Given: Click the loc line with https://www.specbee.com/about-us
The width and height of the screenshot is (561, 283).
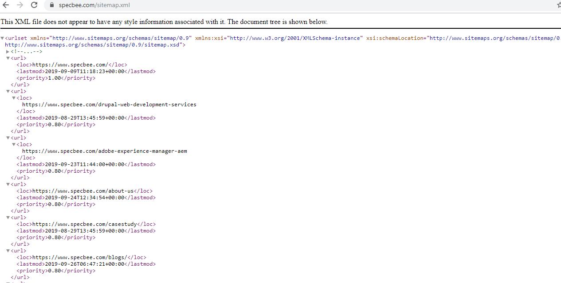Looking at the screenshot, I should click(x=84, y=191).
